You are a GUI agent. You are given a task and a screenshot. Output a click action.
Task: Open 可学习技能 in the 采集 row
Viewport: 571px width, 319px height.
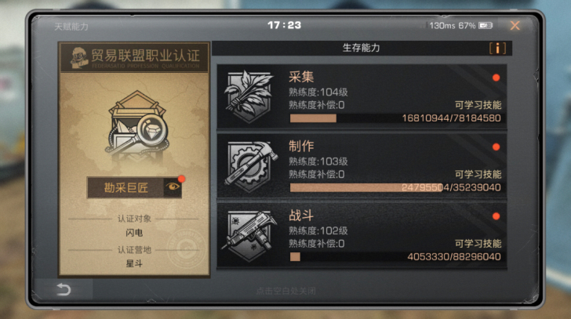(478, 105)
